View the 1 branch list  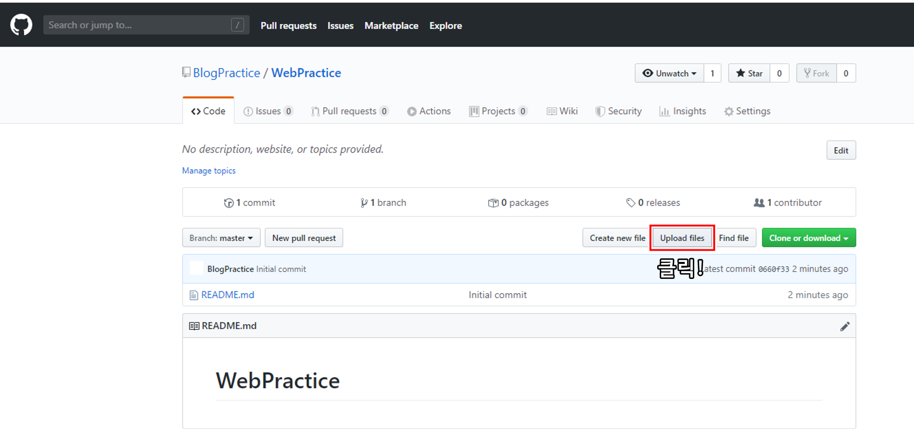[383, 203]
